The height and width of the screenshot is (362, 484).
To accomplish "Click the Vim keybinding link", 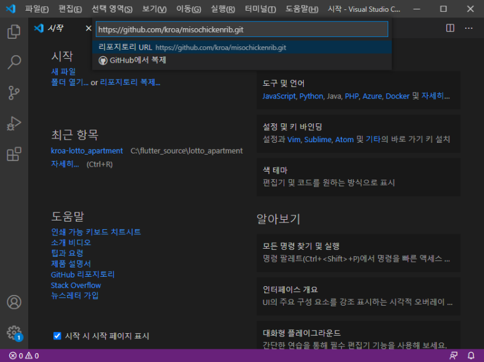I will coord(294,140).
